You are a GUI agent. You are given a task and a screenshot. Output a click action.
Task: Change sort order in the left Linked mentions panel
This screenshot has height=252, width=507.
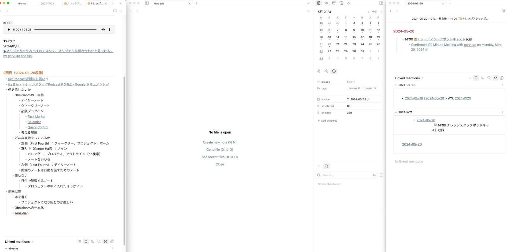coord(93,242)
